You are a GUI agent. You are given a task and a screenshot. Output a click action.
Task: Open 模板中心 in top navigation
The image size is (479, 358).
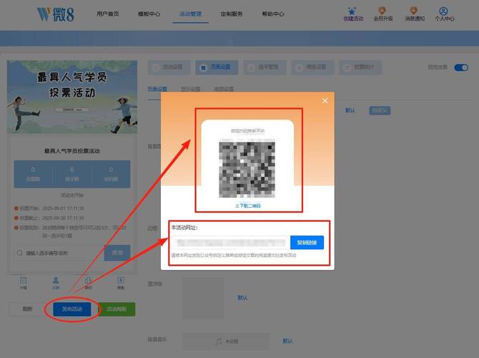pyautogui.click(x=149, y=14)
